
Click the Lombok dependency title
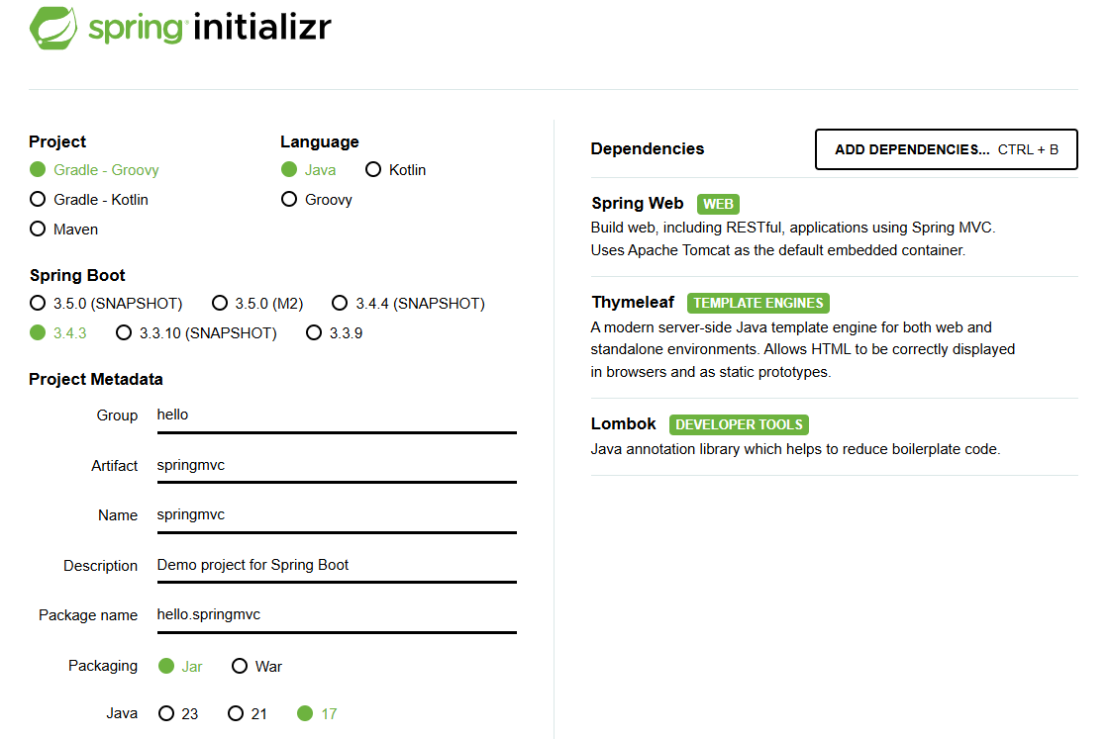pos(624,424)
